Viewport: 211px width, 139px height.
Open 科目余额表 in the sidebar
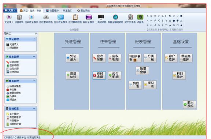(14, 86)
